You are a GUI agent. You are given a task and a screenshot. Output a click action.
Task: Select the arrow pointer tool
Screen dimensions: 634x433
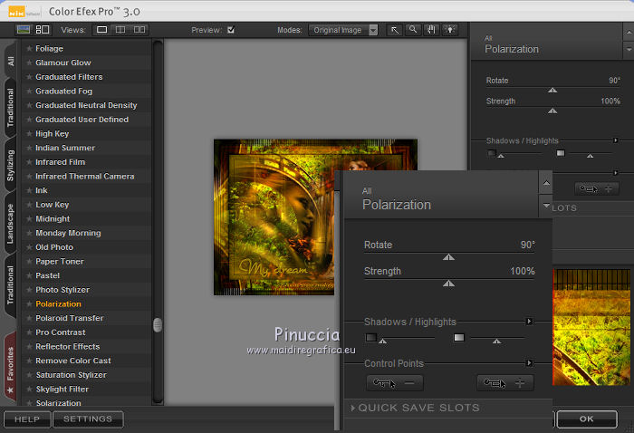[394, 30]
